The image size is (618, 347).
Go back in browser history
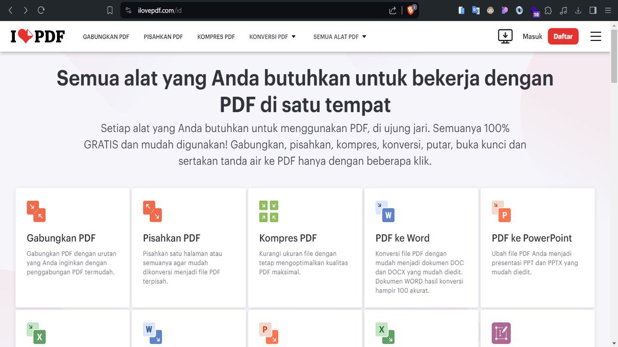click(11, 10)
